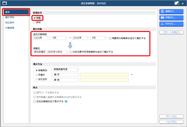Open the 4月 start month dropdown
This screenshot has width=187, height=127.
click(59, 38)
